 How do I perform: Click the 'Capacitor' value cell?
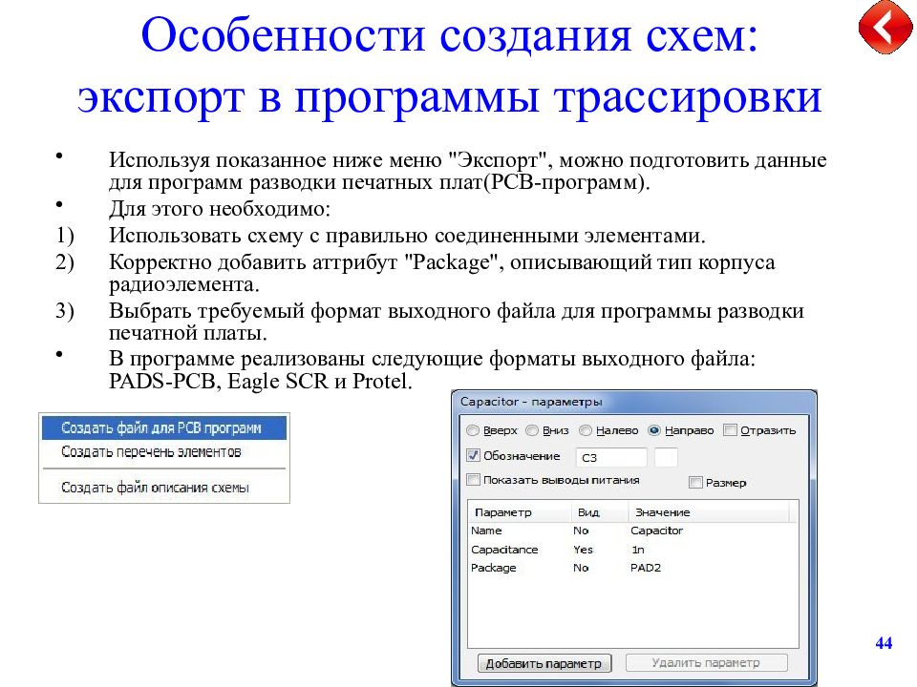point(657,531)
